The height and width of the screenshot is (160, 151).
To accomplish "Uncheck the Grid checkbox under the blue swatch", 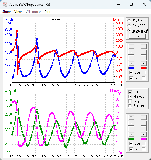I will 131,78.
